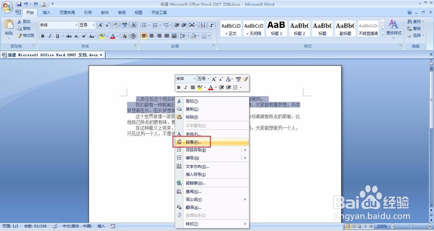Viewport: 434px width, 231px height.
Task: Open the ribbon Numbering list dropdown
Action: coord(157,26)
